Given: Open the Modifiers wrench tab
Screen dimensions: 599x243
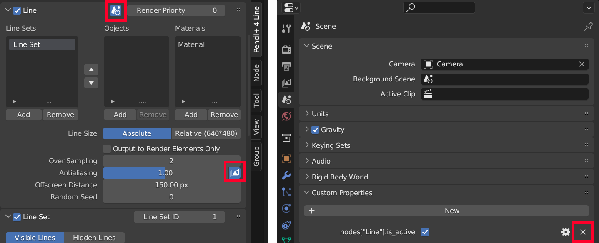Looking at the screenshot, I should [x=286, y=175].
